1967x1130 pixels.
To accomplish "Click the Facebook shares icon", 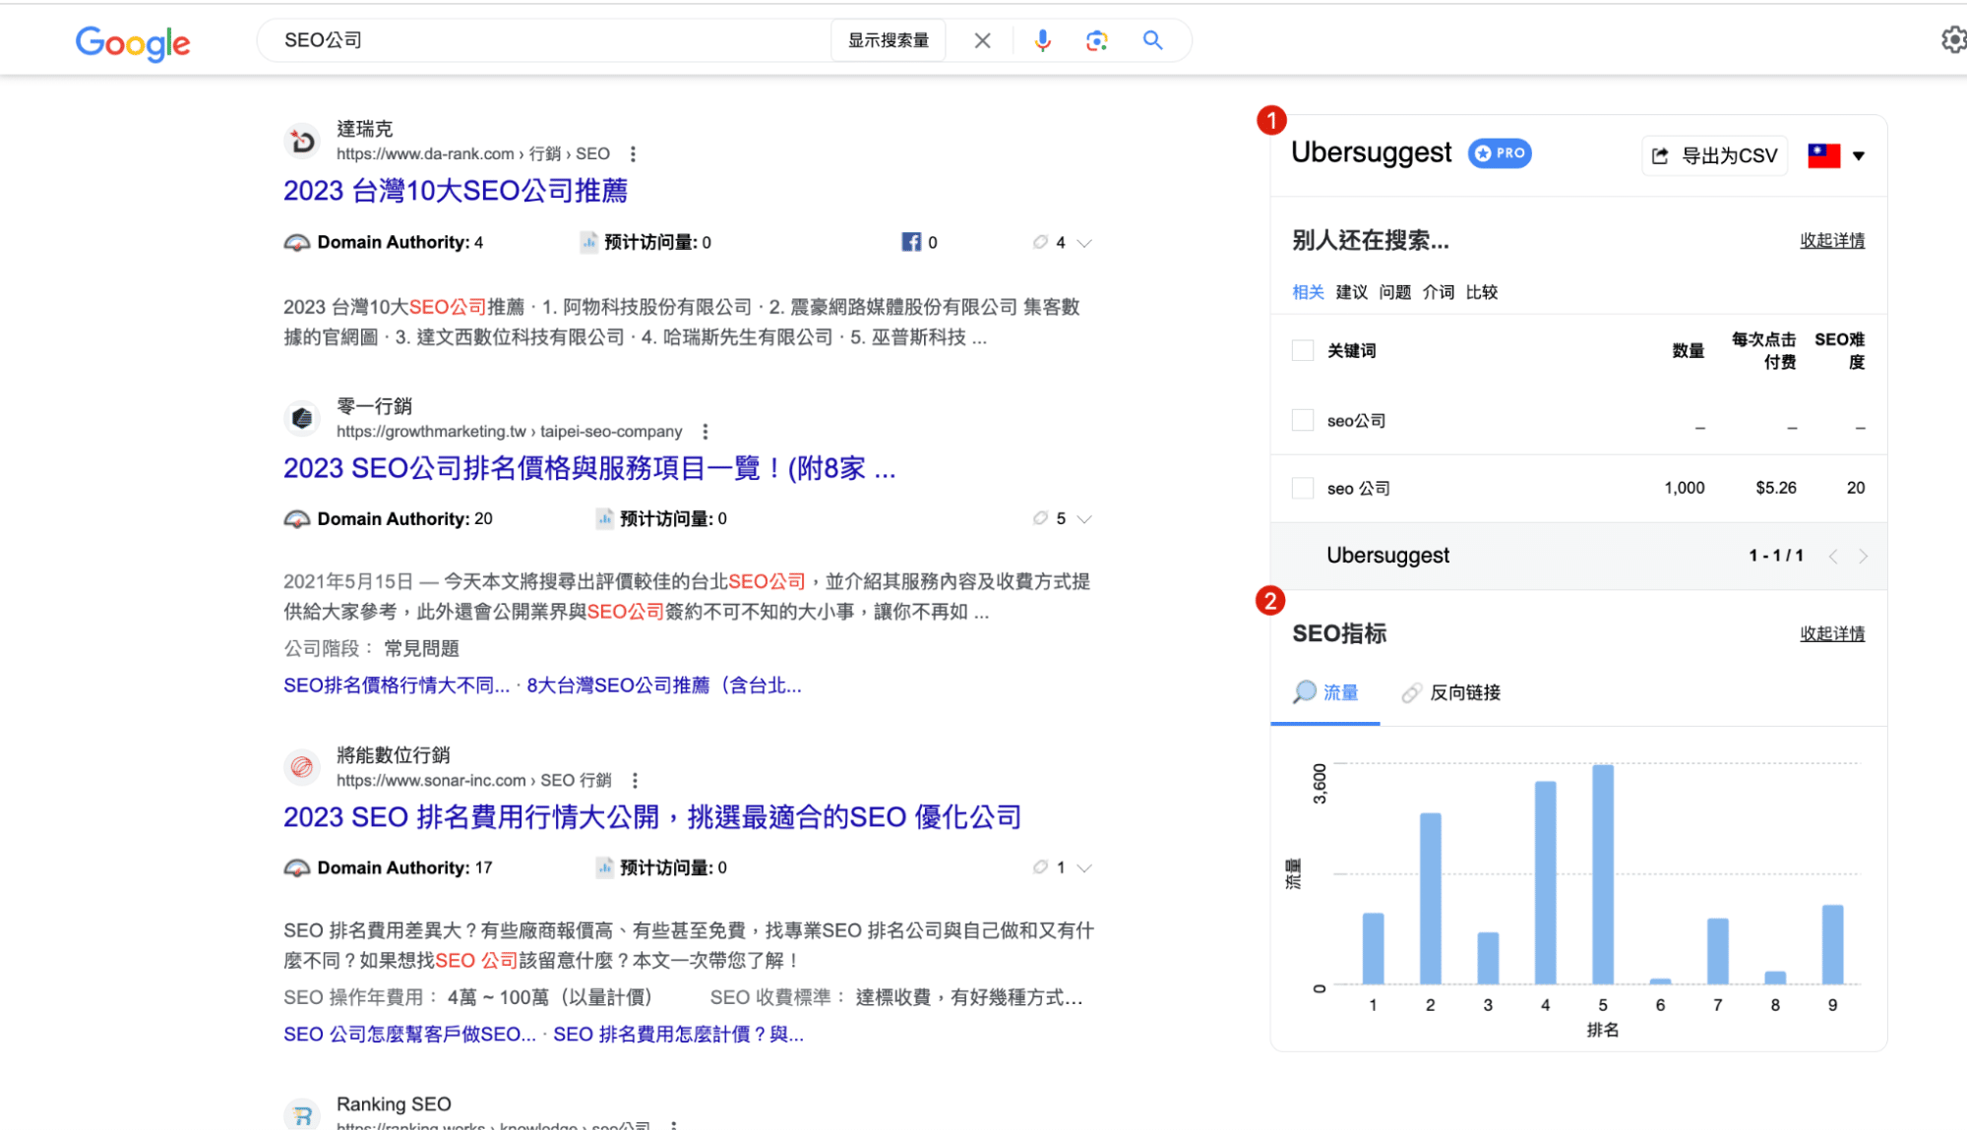I will click(911, 242).
